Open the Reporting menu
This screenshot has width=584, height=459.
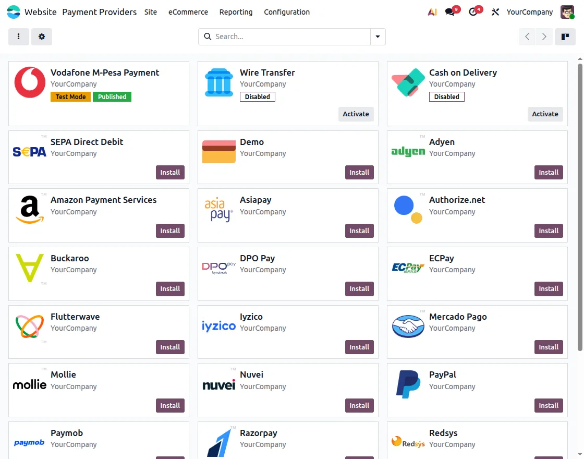(x=236, y=12)
